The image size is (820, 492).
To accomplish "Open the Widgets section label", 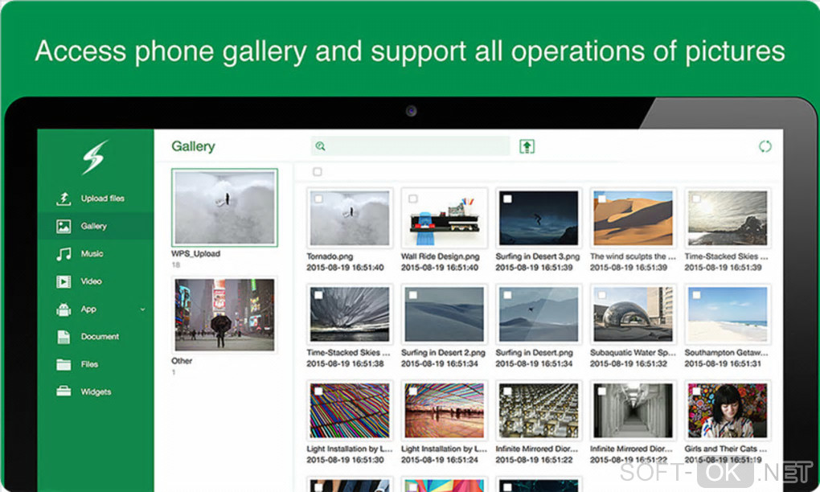I will 96,392.
